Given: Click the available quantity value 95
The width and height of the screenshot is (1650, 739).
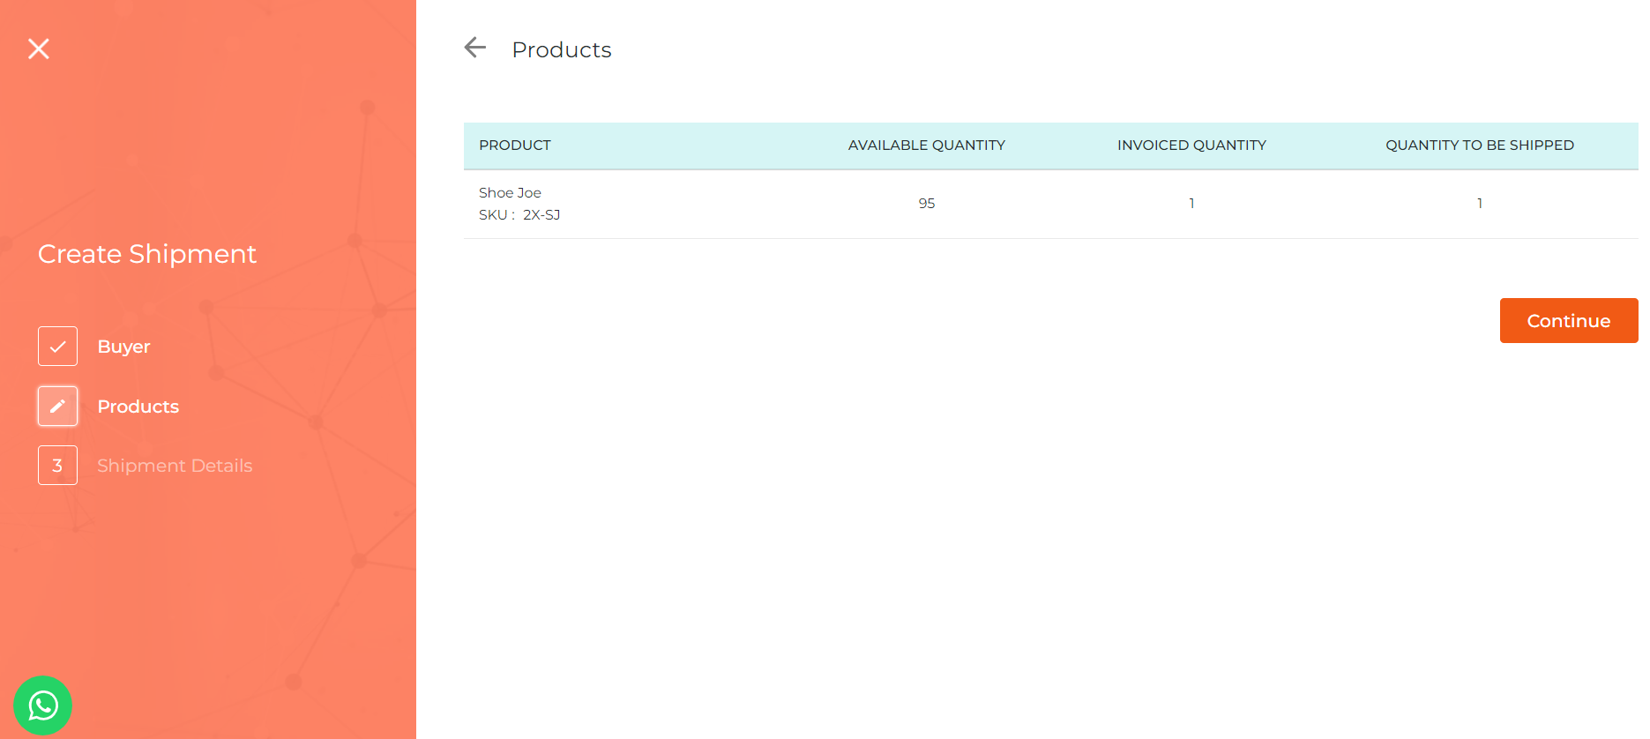Looking at the screenshot, I should click(x=926, y=204).
